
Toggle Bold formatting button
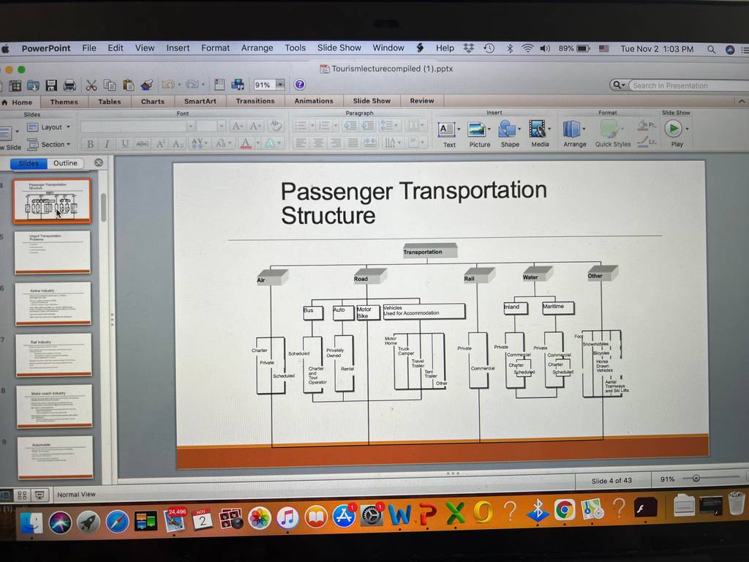pyautogui.click(x=90, y=144)
